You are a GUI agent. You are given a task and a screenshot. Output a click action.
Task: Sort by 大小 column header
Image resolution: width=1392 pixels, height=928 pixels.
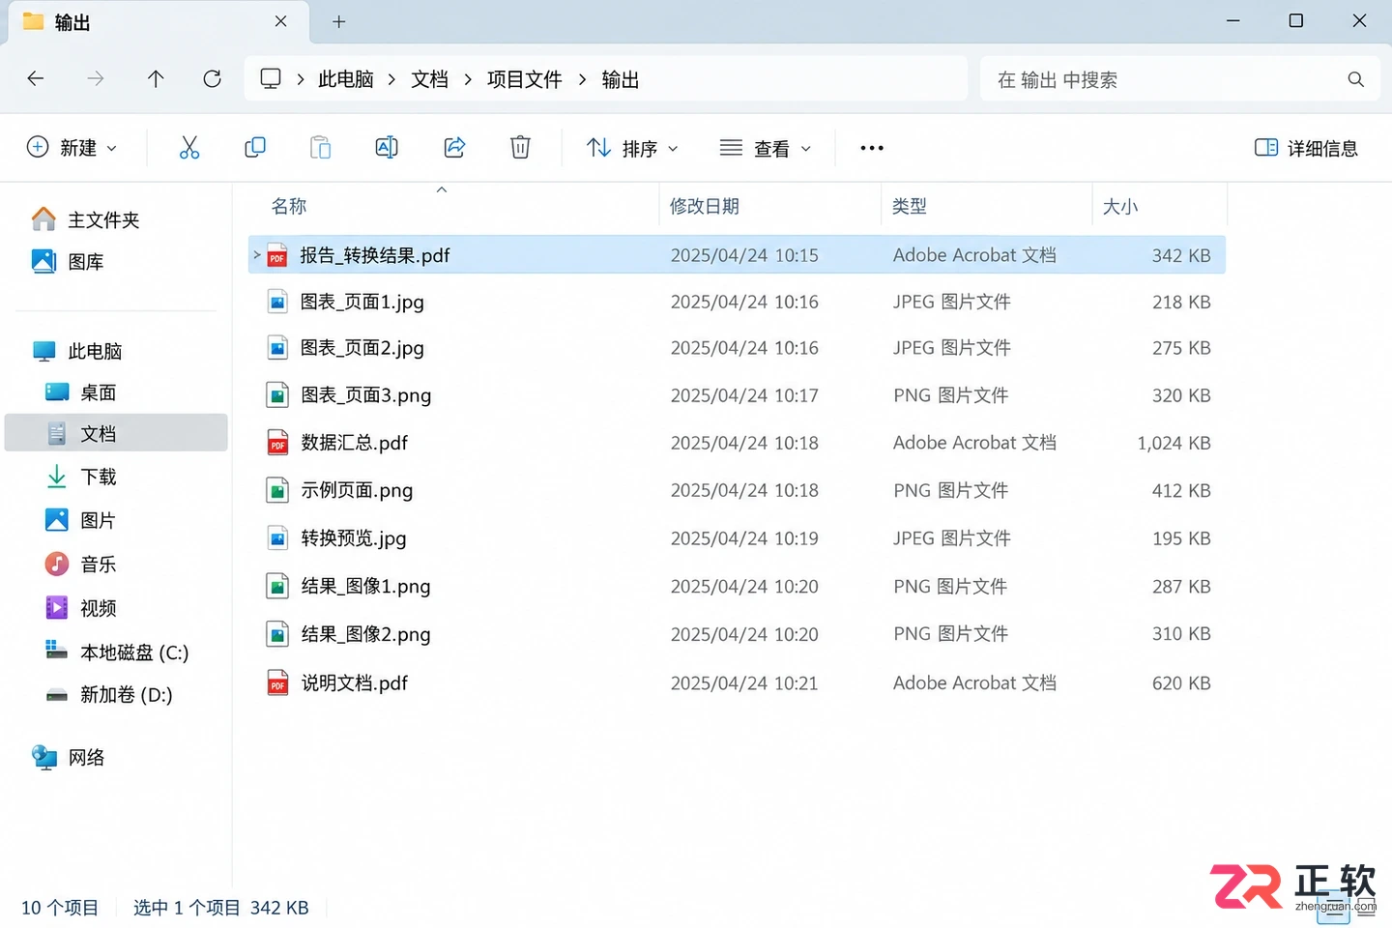(1120, 206)
